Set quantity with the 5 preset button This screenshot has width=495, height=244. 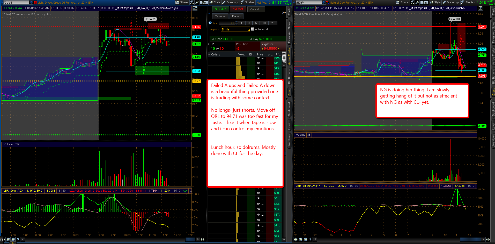click(x=256, y=23)
